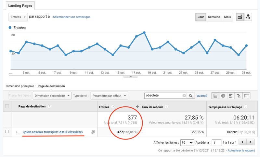Image resolution: width=260 pixels, height=157 pixels.
Task: Open the Paramètre par défaut sort dropdown
Action: [109, 96]
